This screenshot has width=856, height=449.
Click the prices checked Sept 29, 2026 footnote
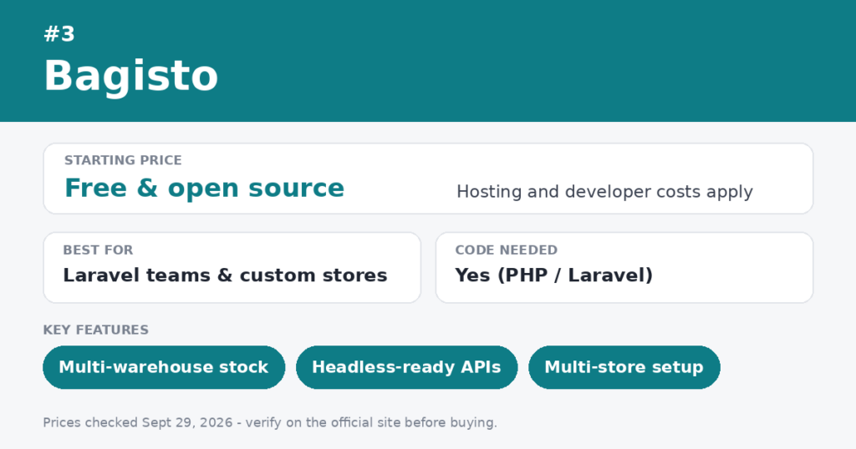coord(270,423)
